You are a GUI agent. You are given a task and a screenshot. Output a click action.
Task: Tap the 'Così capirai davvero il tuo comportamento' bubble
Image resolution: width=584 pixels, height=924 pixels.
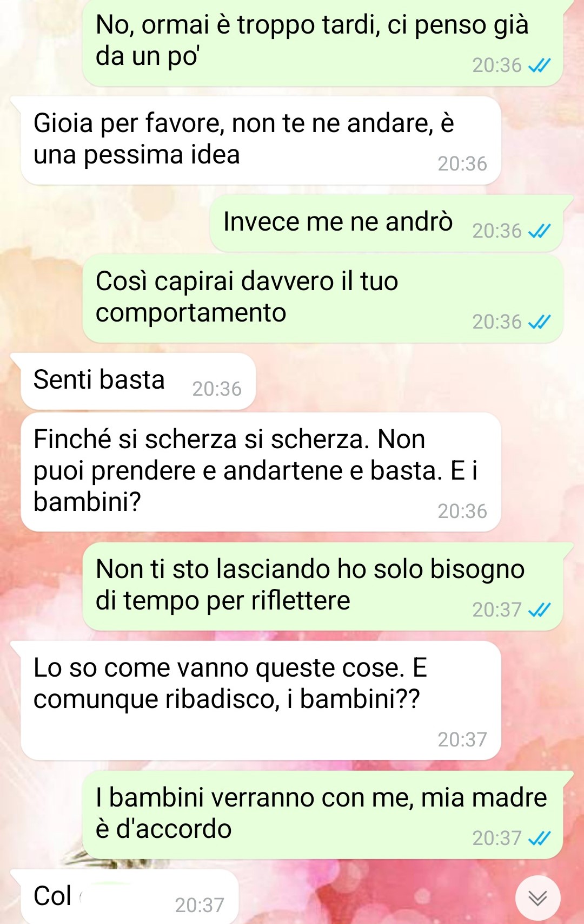click(x=323, y=299)
